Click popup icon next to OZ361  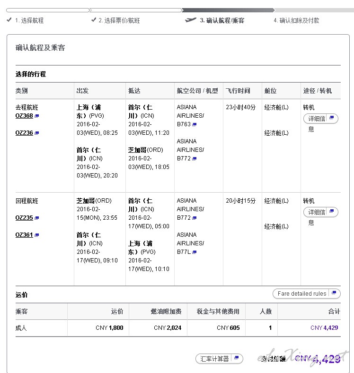pyautogui.click(x=36, y=235)
